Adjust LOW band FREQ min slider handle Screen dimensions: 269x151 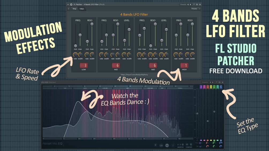[x=75, y=46]
